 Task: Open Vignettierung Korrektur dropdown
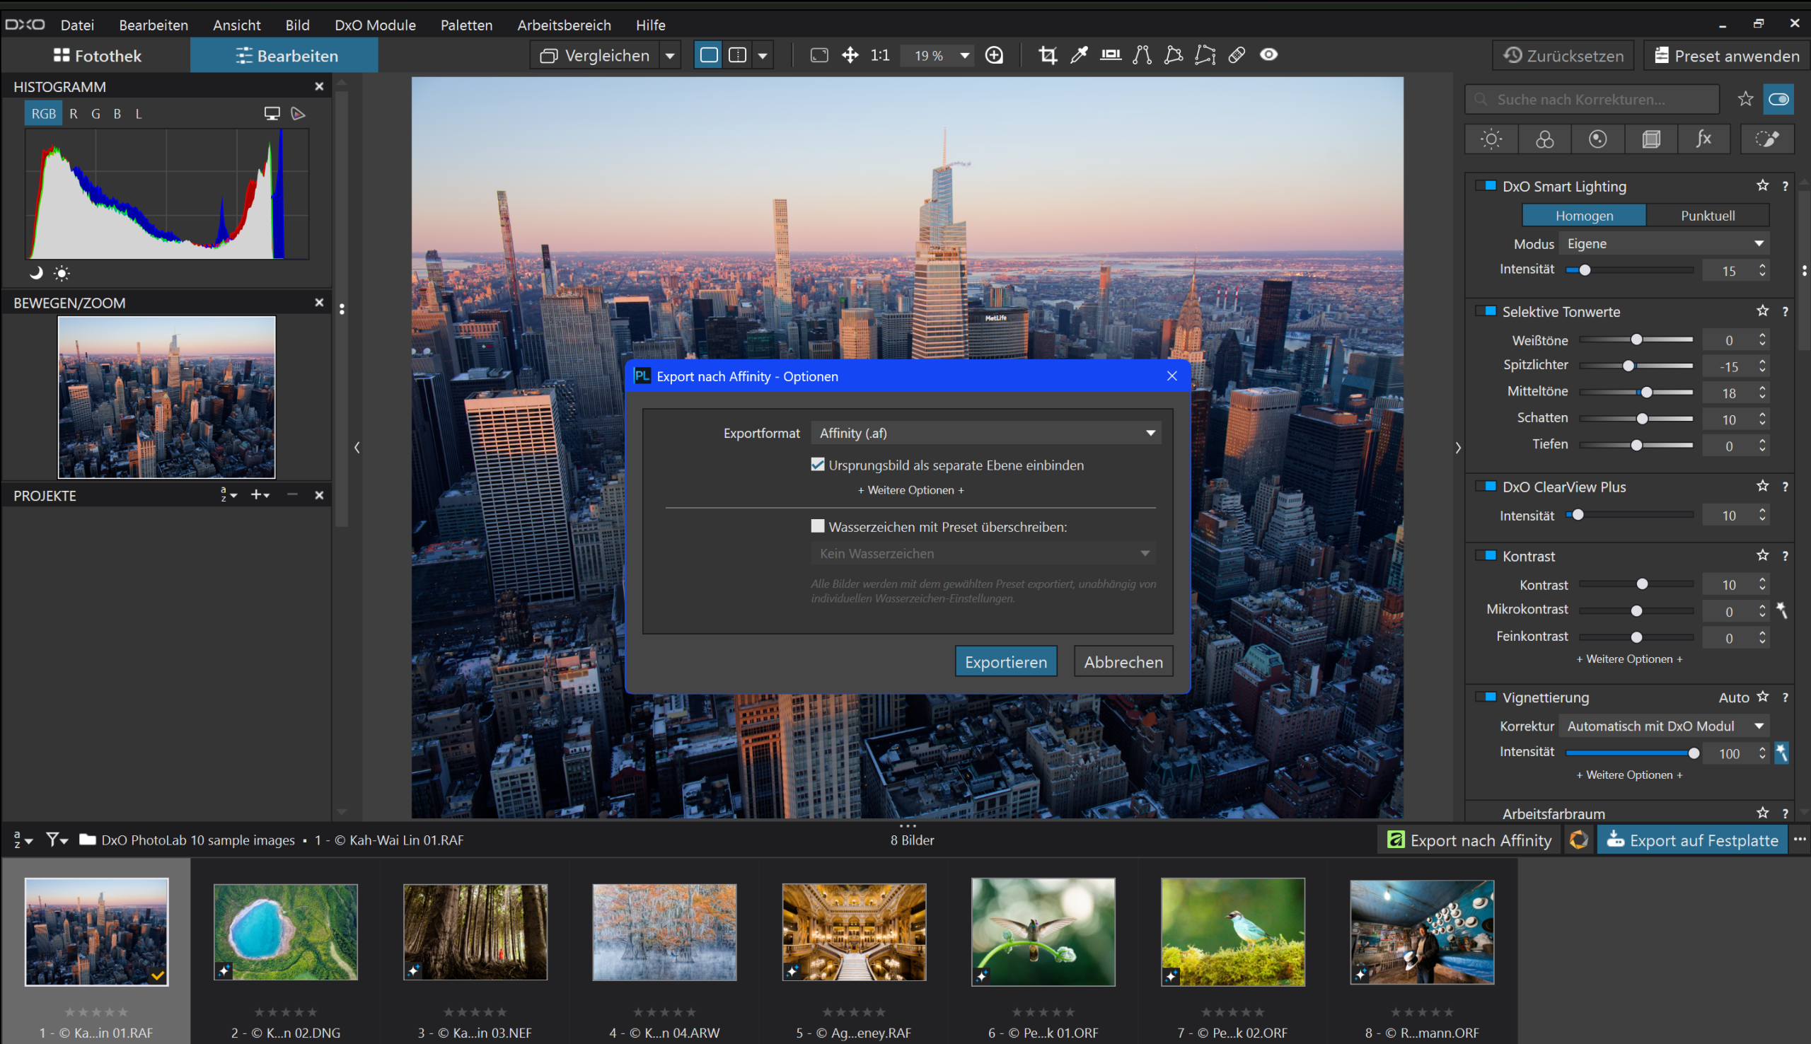tap(1663, 726)
